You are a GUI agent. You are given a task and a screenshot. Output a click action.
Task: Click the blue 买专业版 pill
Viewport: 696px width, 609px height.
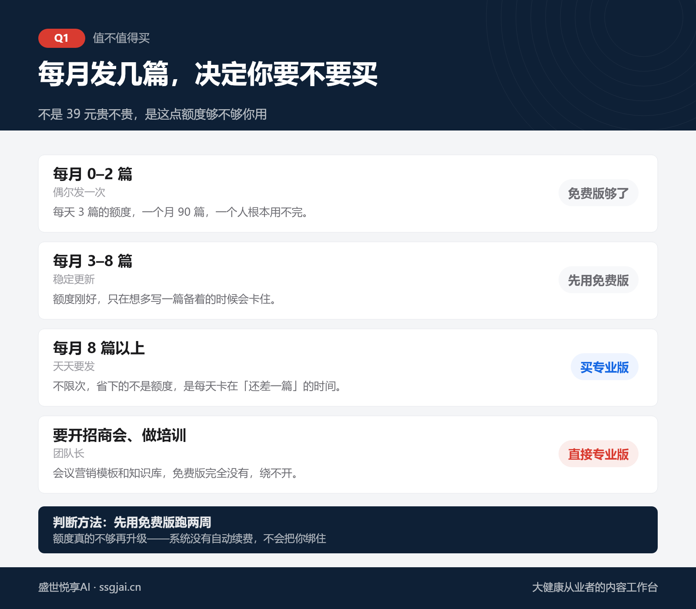coord(604,367)
